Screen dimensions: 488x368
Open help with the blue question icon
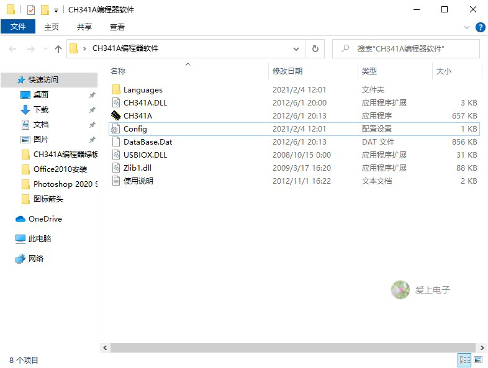click(480, 27)
